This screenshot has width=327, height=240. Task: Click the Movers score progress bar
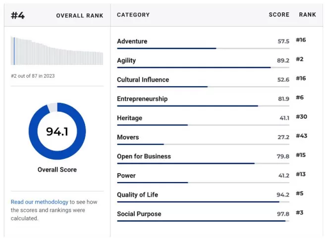point(203,144)
